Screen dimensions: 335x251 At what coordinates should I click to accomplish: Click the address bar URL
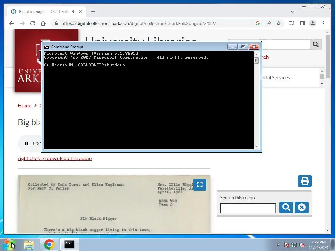point(138,23)
